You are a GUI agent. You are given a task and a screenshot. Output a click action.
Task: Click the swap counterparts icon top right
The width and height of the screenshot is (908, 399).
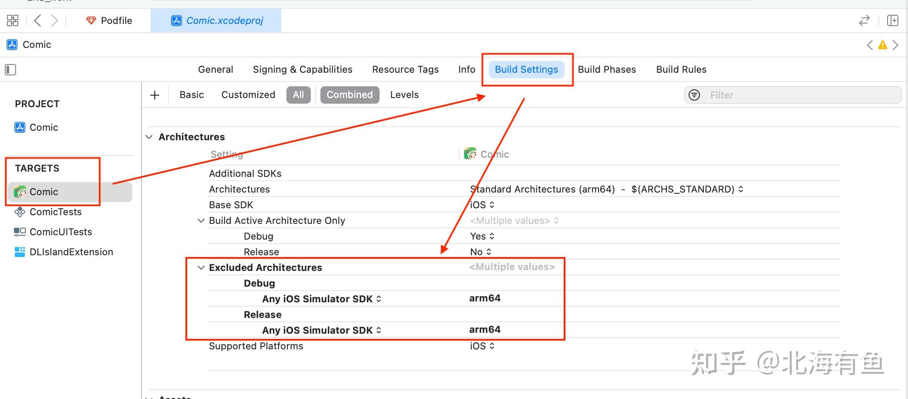864,20
